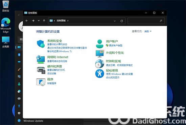Click in the Control Panel search box
186x125 pixels.
146,21
